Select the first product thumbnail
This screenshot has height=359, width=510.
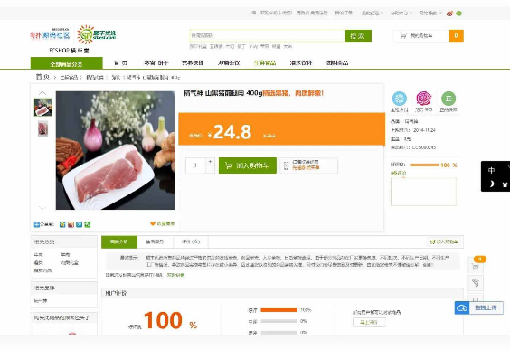(42, 107)
